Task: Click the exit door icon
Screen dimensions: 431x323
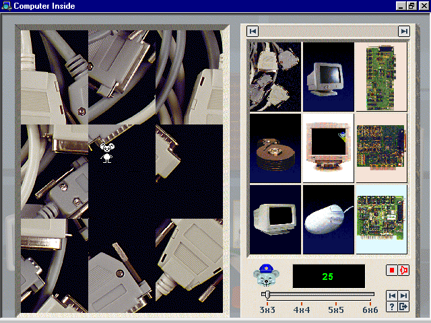Action: click(403, 307)
